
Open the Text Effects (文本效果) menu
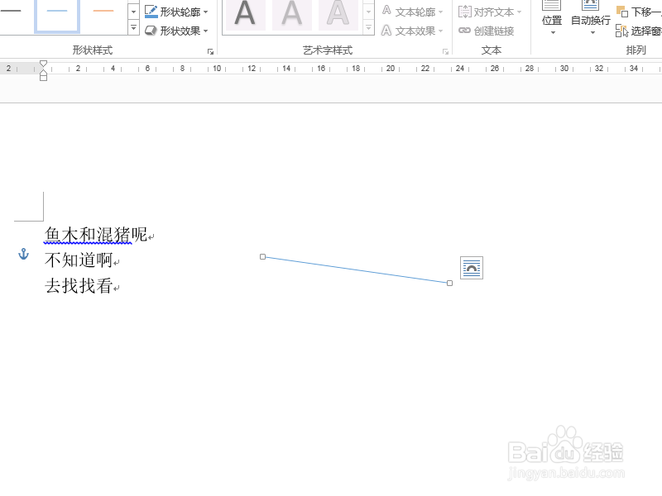(411, 31)
